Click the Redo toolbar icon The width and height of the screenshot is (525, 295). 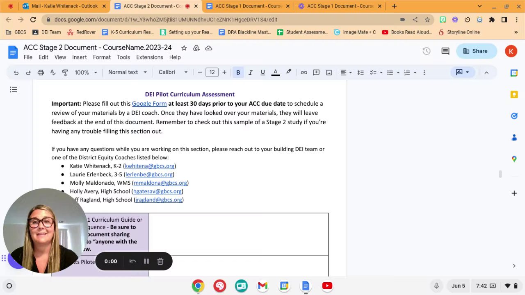pos(28,73)
